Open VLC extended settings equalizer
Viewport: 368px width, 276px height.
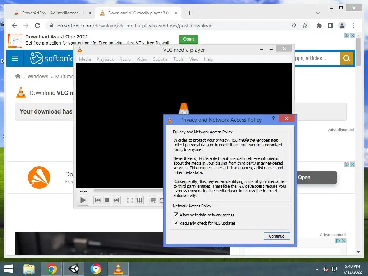[x=139, y=200]
